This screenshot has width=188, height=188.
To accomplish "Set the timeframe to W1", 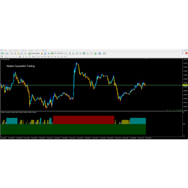I will 62,56.
